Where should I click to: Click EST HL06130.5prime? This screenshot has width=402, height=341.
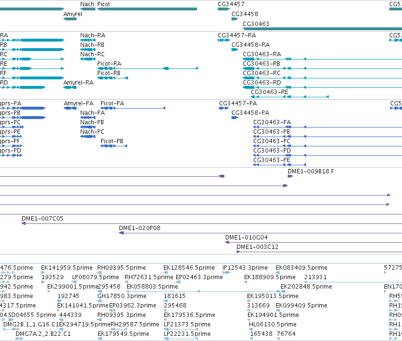point(250,329)
